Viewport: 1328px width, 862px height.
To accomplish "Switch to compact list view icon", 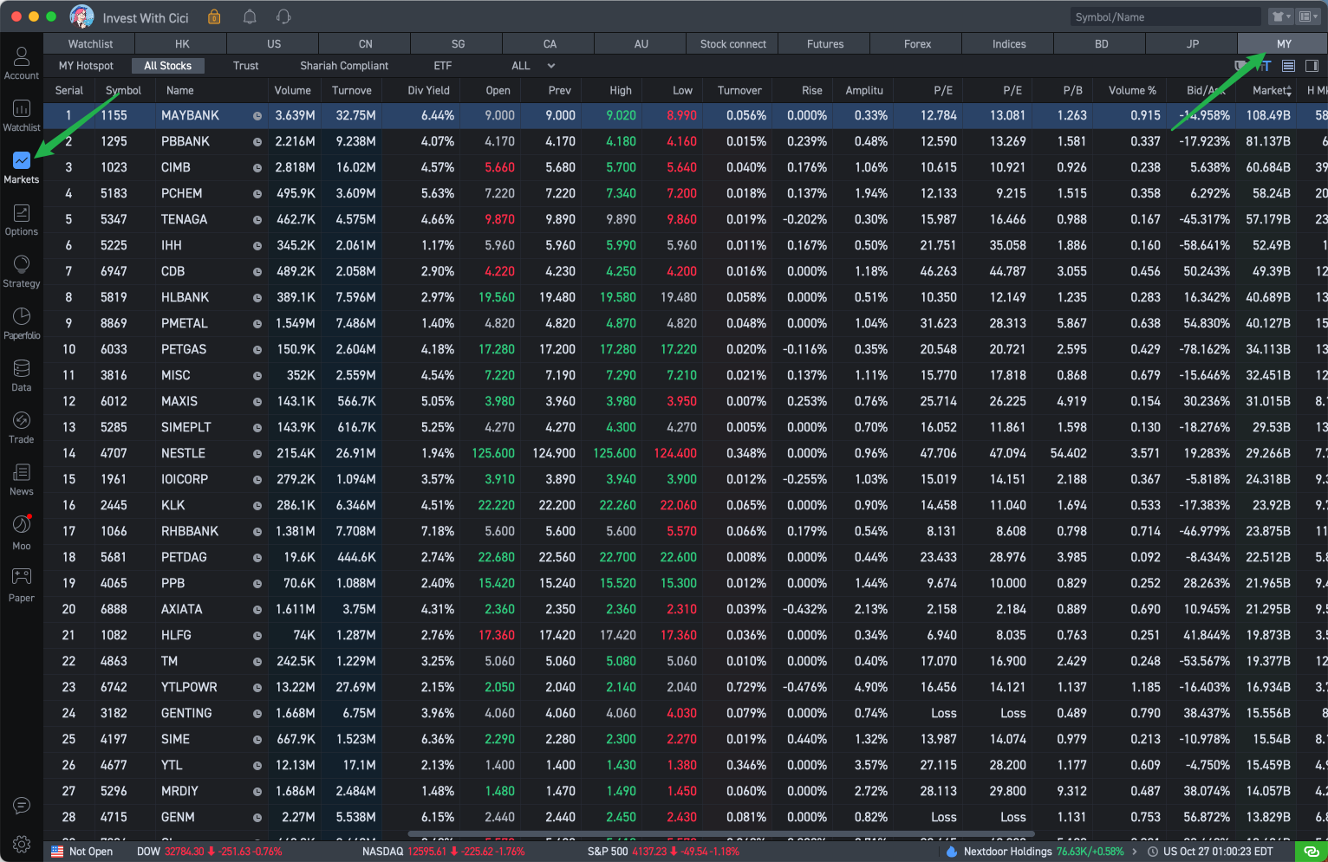I will 1290,65.
